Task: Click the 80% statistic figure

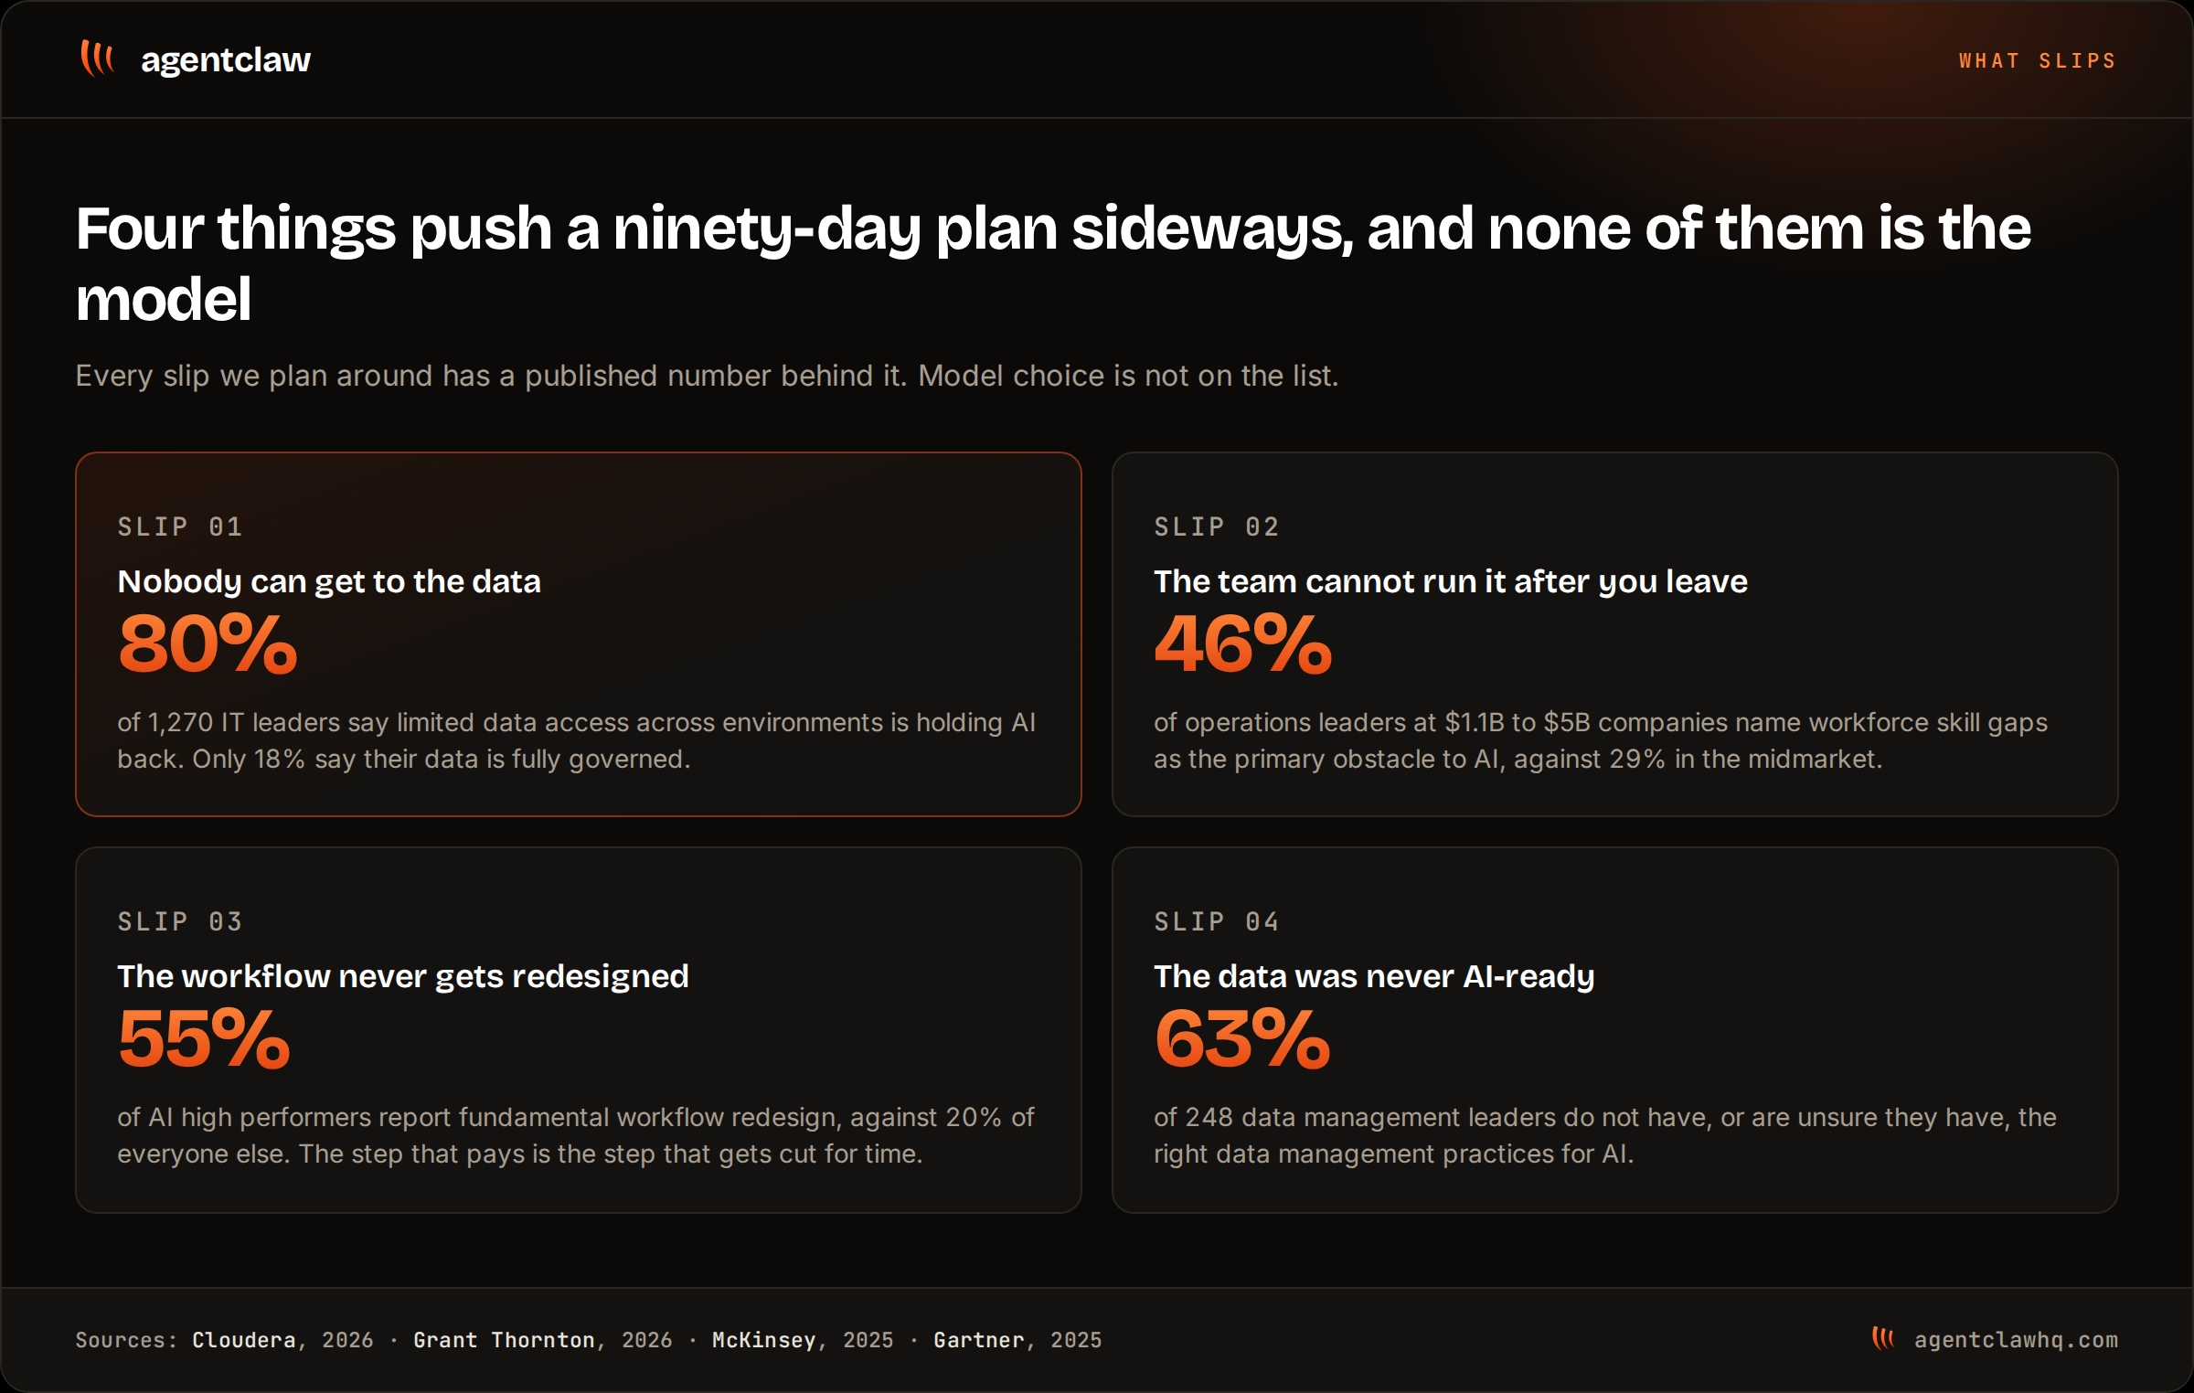Action: point(208,644)
